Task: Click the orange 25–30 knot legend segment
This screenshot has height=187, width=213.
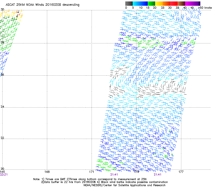Action: pos(166,3)
